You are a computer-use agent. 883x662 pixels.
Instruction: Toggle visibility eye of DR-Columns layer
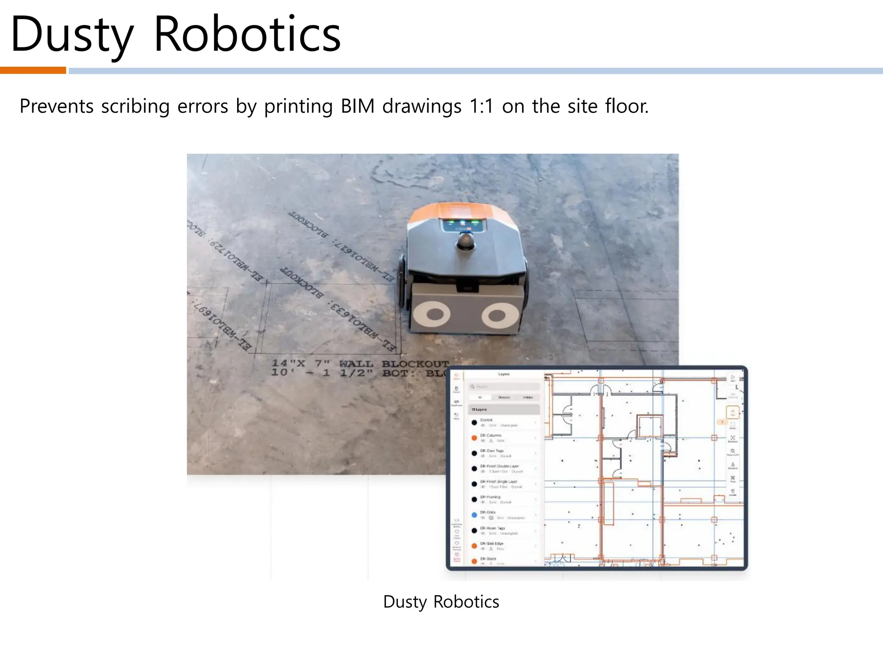(x=483, y=441)
